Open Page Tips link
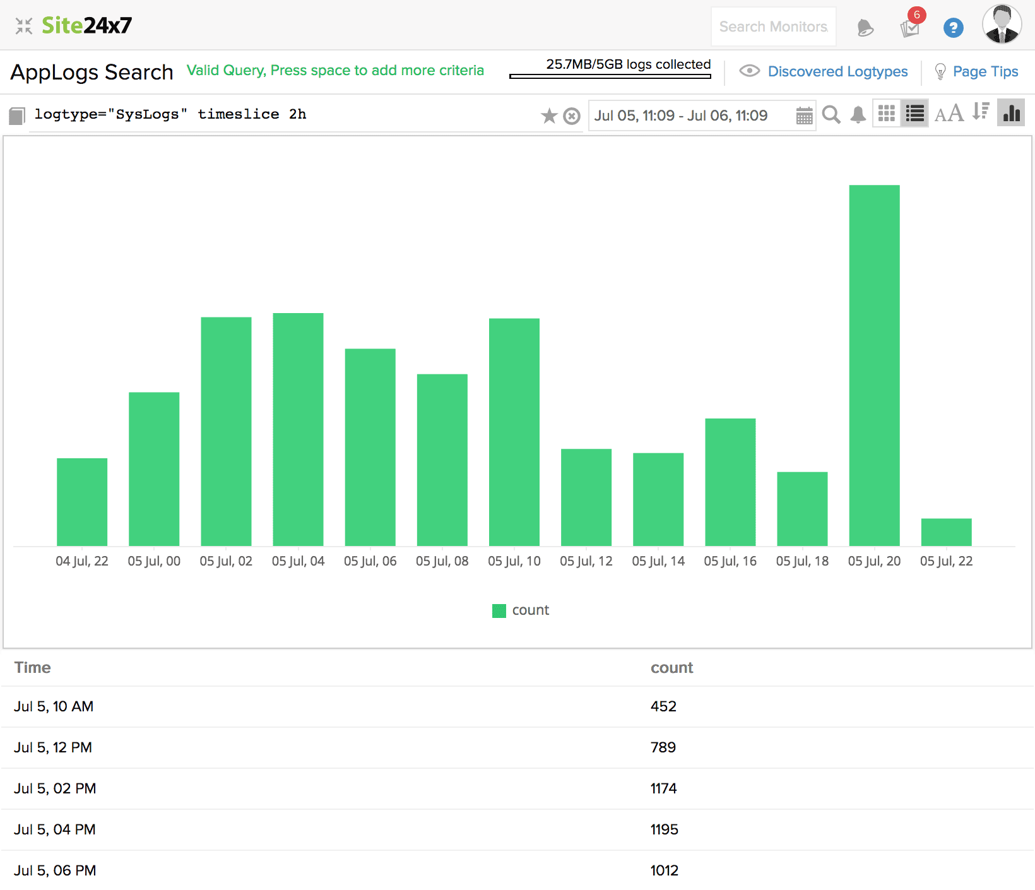1035x890 pixels. coord(985,71)
